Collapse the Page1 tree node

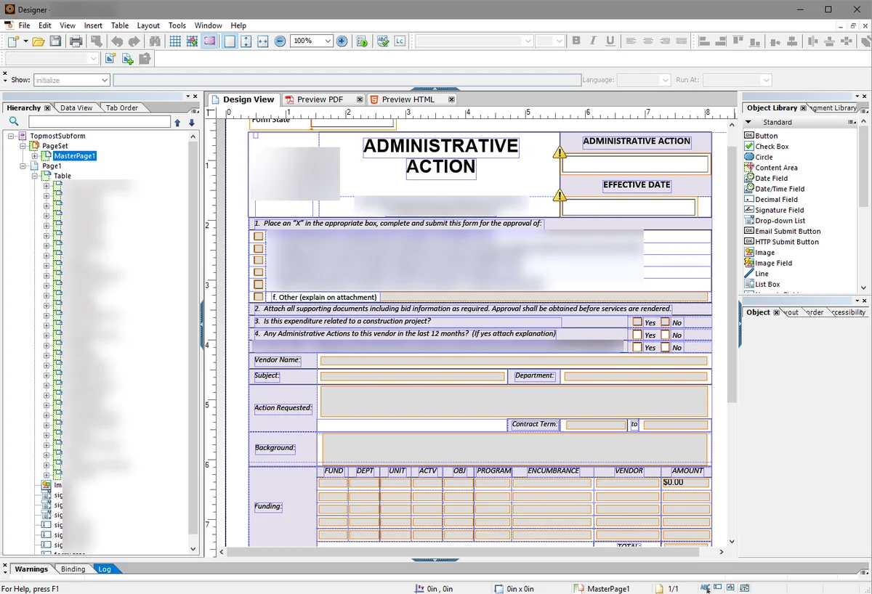23,166
